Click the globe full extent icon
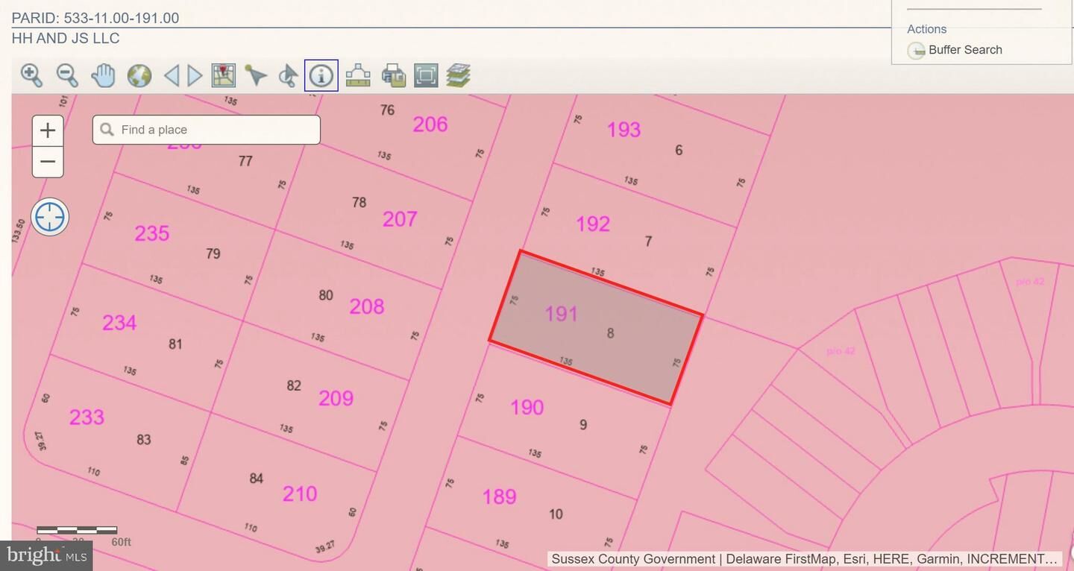Screen dimensions: 1074x571 click(x=139, y=75)
